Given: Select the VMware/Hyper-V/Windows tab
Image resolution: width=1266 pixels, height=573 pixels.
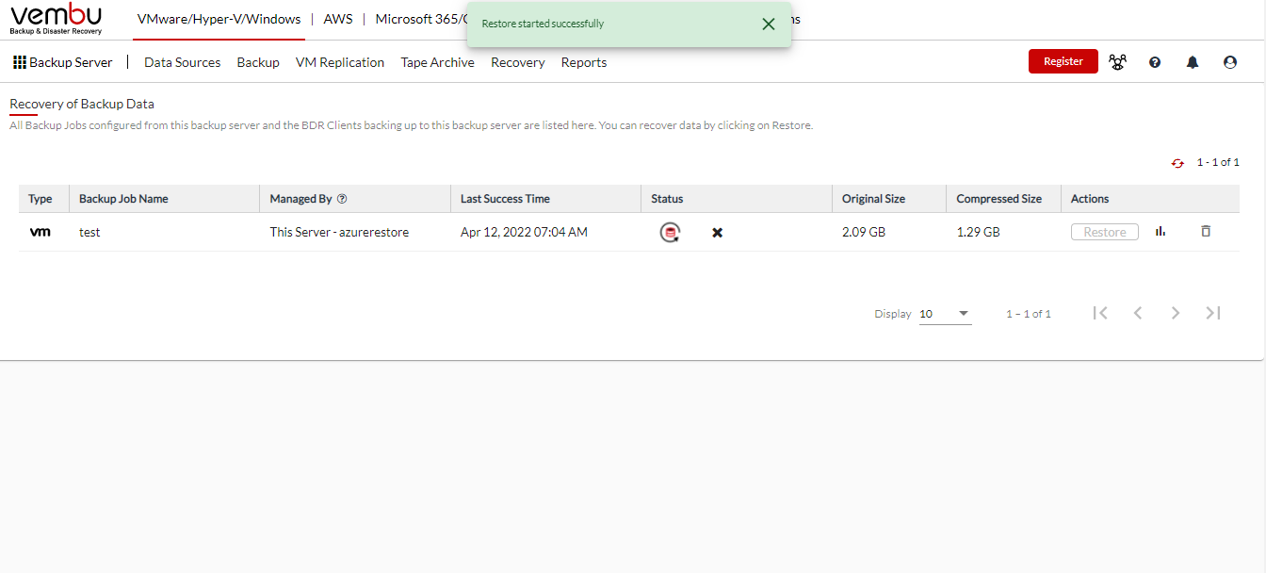Looking at the screenshot, I should point(219,19).
